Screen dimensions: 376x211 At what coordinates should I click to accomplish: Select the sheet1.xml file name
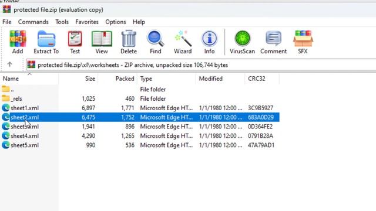(25, 108)
